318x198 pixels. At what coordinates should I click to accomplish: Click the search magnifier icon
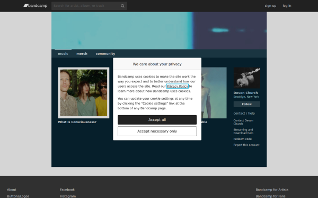click(x=122, y=6)
